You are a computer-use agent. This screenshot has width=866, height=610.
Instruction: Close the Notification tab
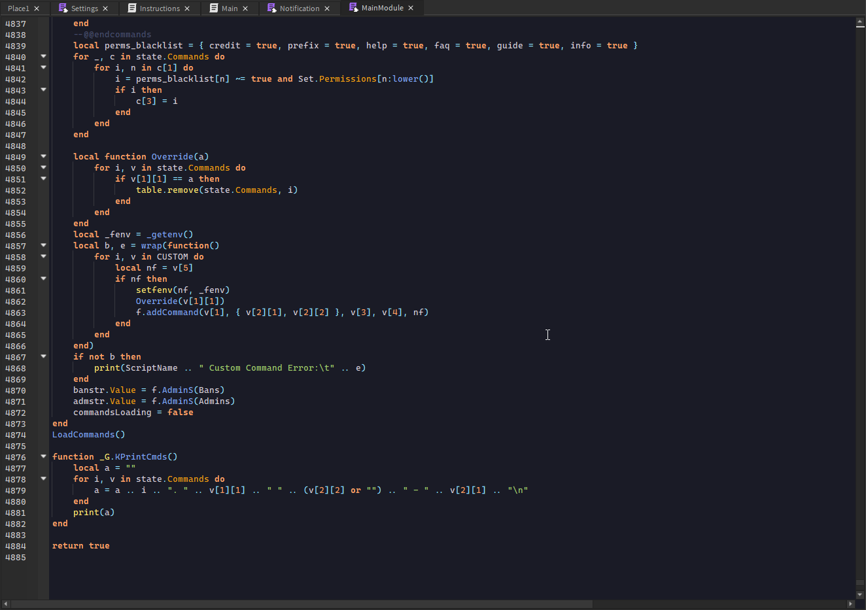327,8
